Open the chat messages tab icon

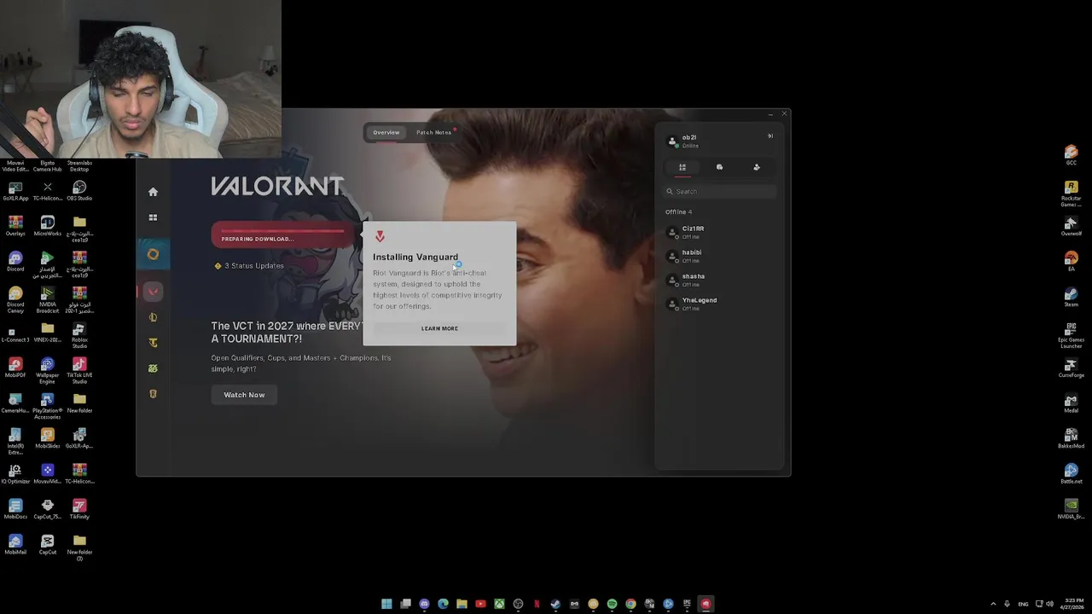(719, 167)
